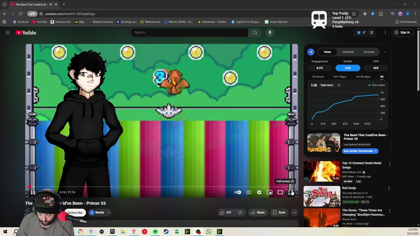Reload the page
This screenshot has height=236, width=420.
[20, 14]
